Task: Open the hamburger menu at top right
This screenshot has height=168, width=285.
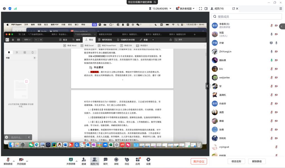Action: pos(281,9)
